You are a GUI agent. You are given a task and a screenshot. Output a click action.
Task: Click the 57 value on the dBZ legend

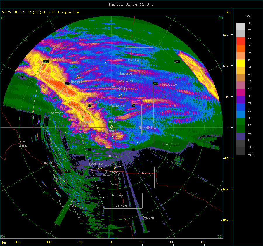pos(250,52)
